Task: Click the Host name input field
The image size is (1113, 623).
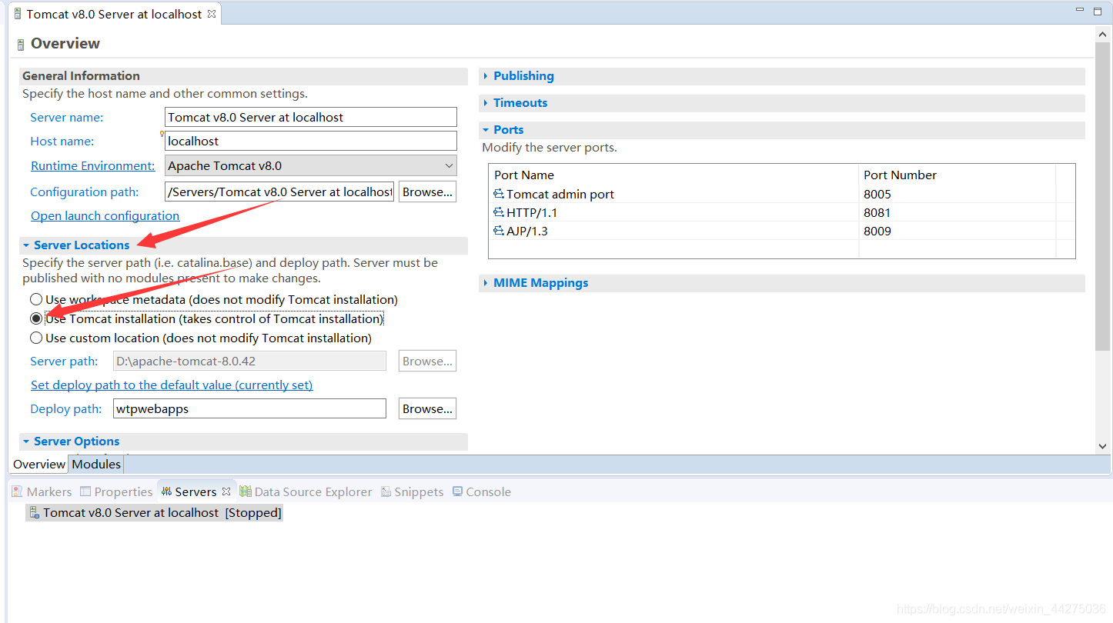Action: click(311, 141)
